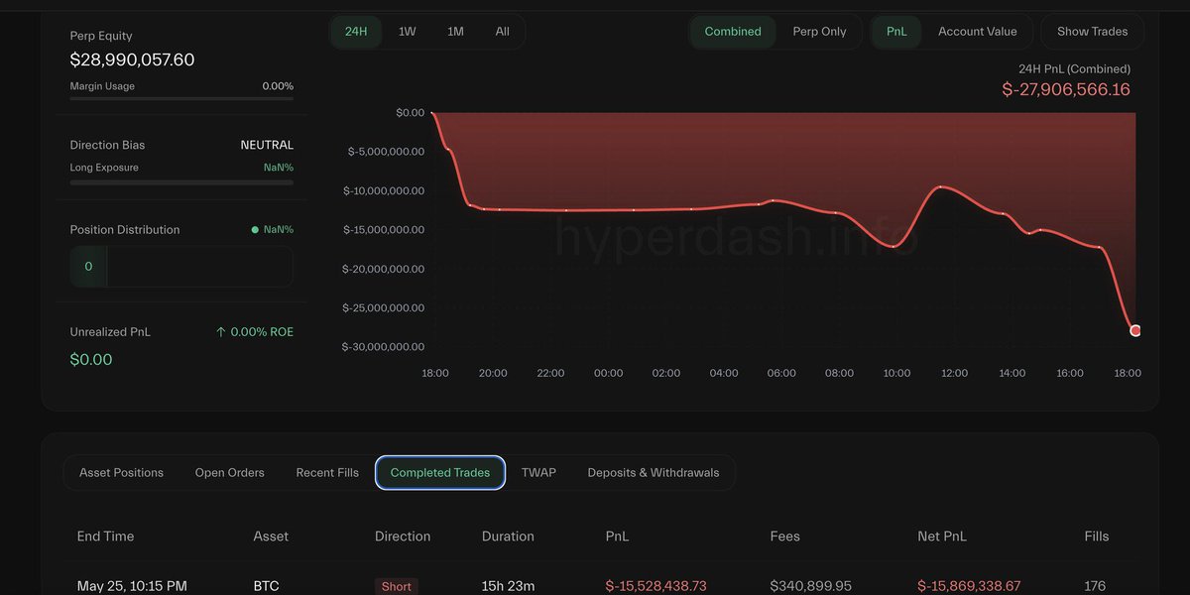1190x595 pixels.
Task: Click the Direction column header
Action: pyautogui.click(x=403, y=536)
